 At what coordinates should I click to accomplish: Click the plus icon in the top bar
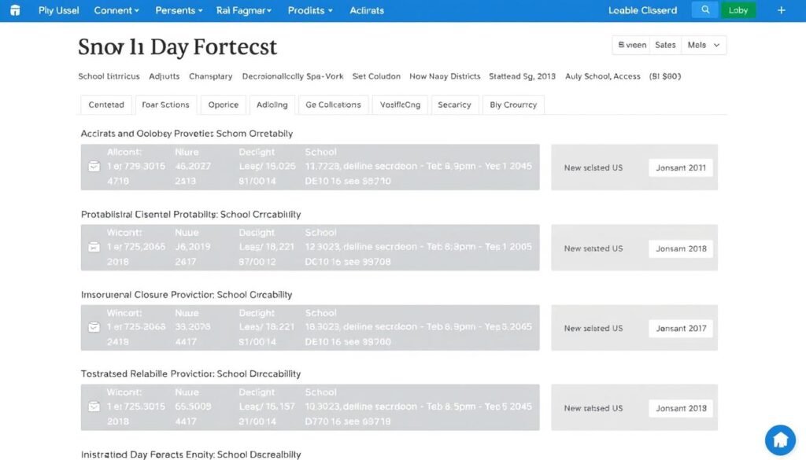(781, 10)
